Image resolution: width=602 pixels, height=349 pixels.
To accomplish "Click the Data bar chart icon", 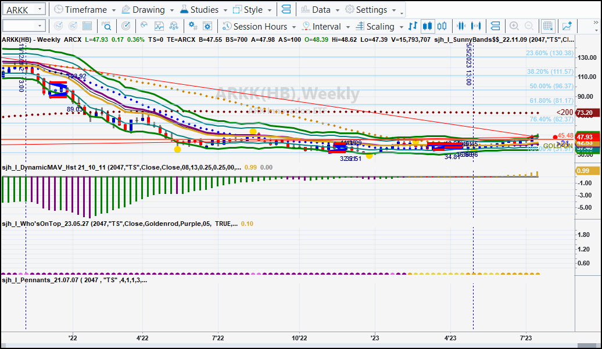I will click(x=305, y=10).
